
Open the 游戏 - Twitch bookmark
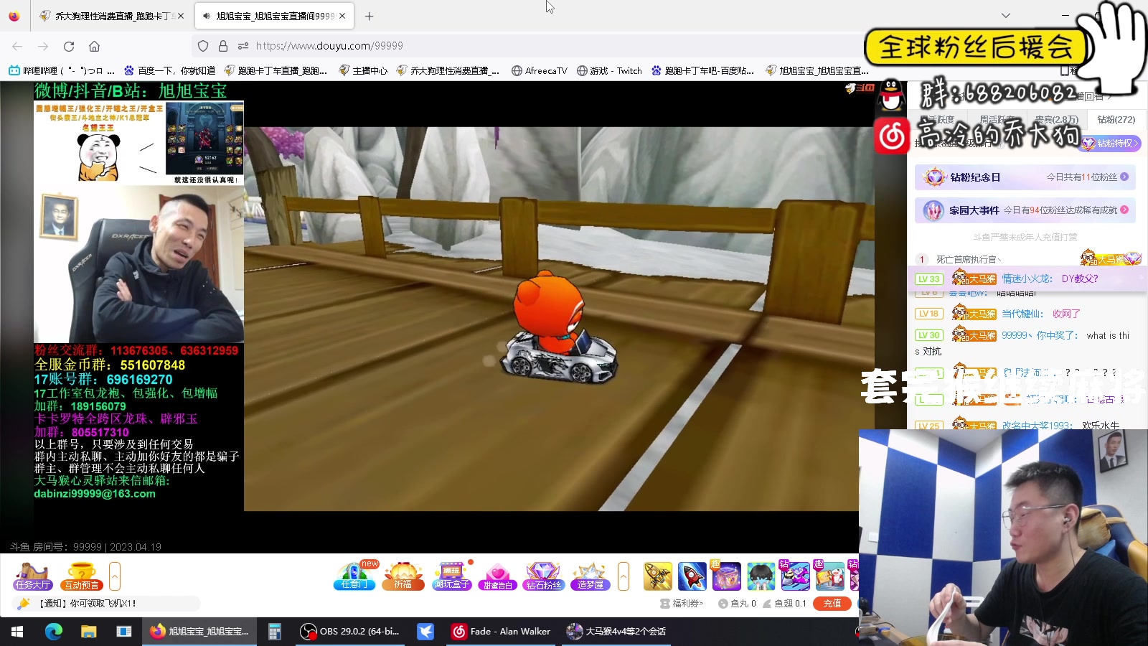(x=609, y=70)
